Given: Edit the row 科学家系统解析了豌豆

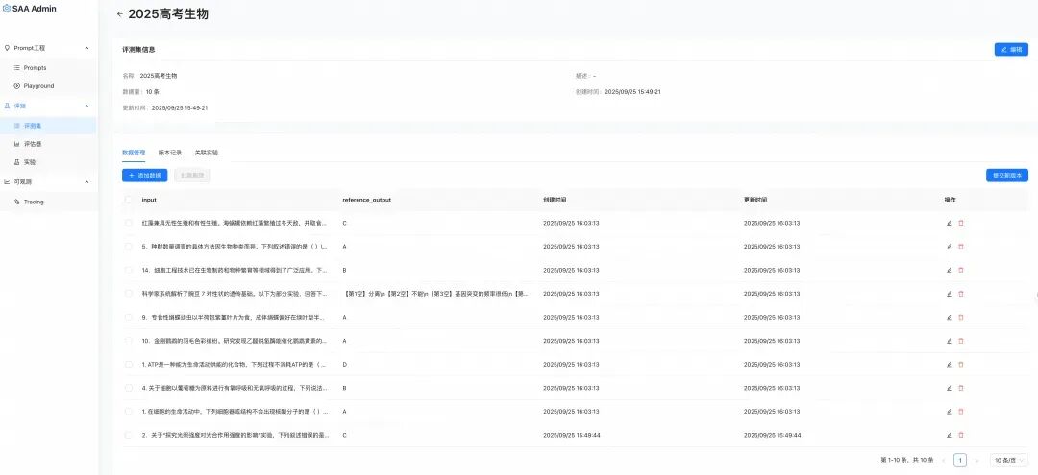Looking at the screenshot, I should point(950,294).
